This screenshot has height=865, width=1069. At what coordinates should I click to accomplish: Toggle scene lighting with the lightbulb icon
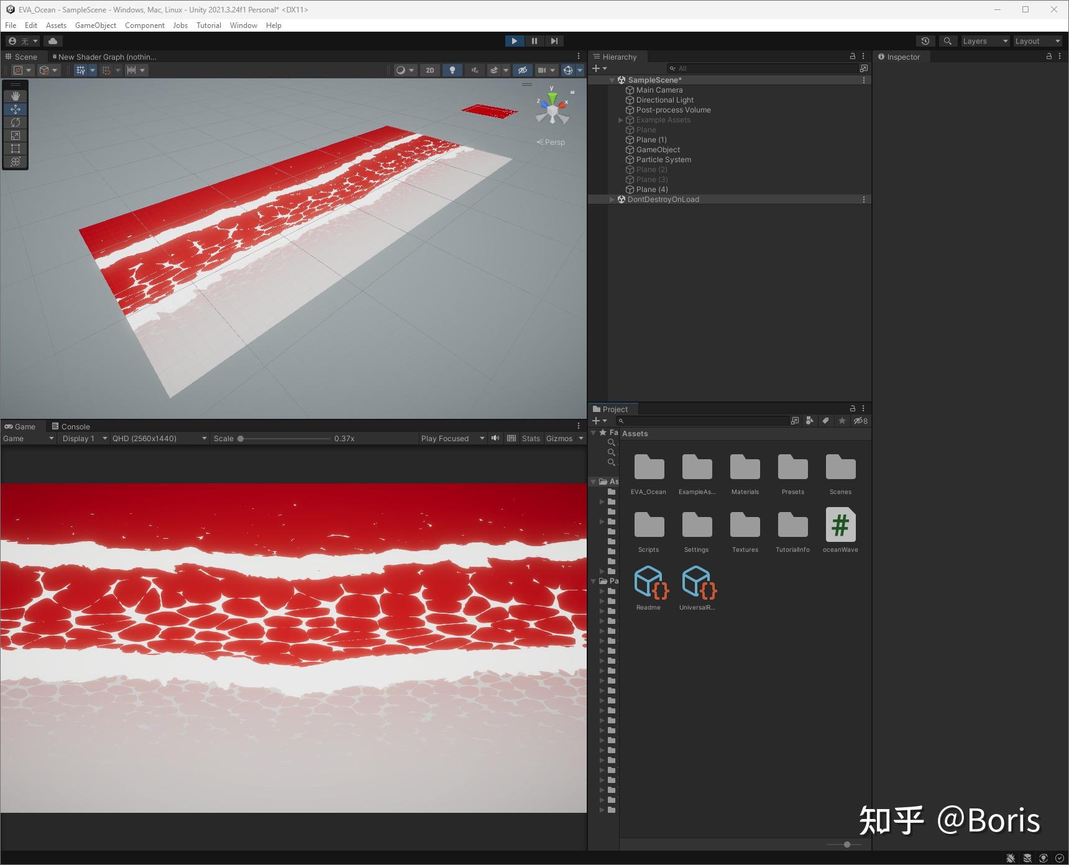click(x=452, y=70)
